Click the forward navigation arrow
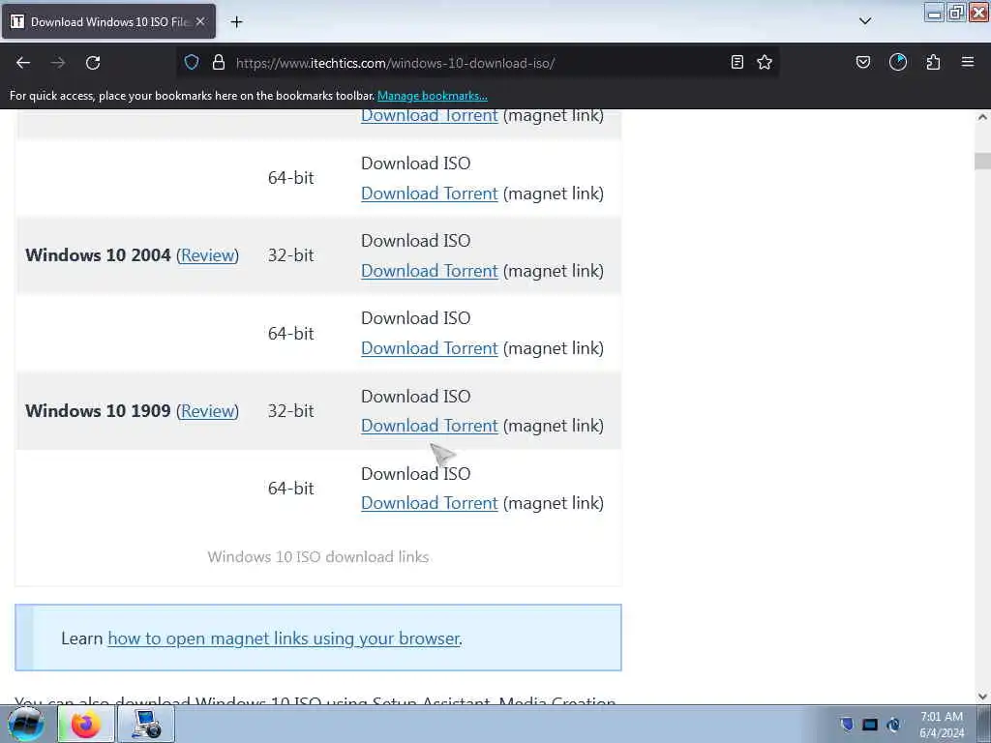991x743 pixels. (58, 63)
